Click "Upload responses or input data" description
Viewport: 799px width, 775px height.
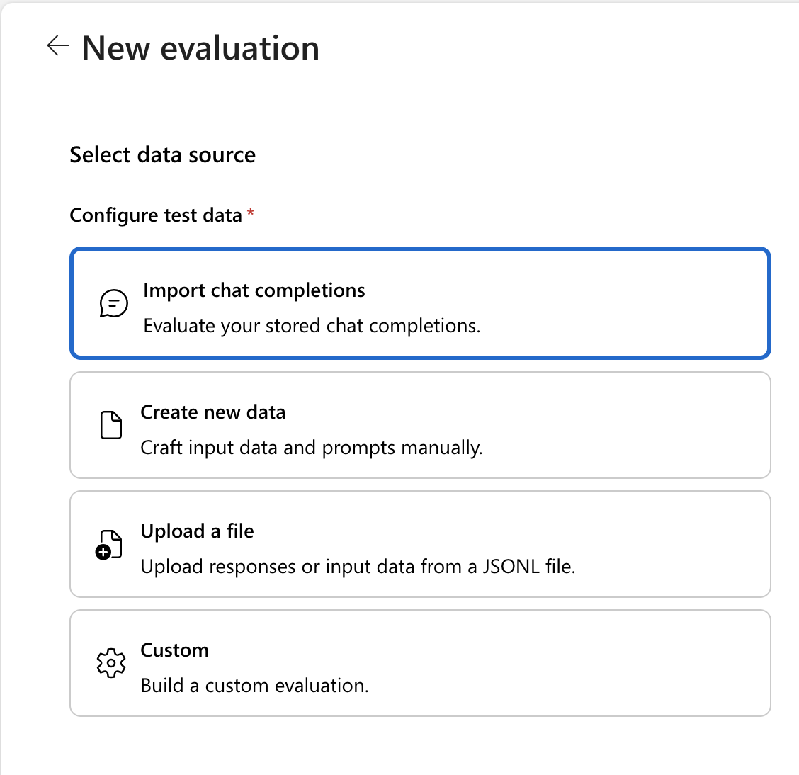[x=358, y=567]
